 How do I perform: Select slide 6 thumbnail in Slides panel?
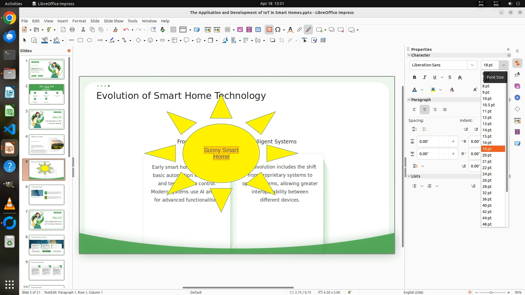coord(46,195)
